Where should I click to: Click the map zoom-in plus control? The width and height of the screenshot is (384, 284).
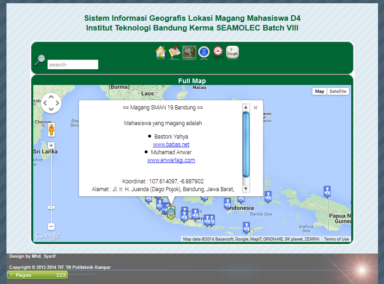[x=51, y=145]
